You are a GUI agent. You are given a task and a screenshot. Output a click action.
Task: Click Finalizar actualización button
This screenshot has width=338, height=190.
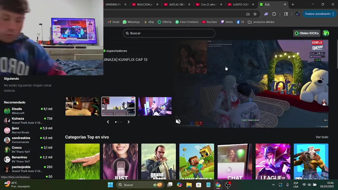(x=318, y=14)
